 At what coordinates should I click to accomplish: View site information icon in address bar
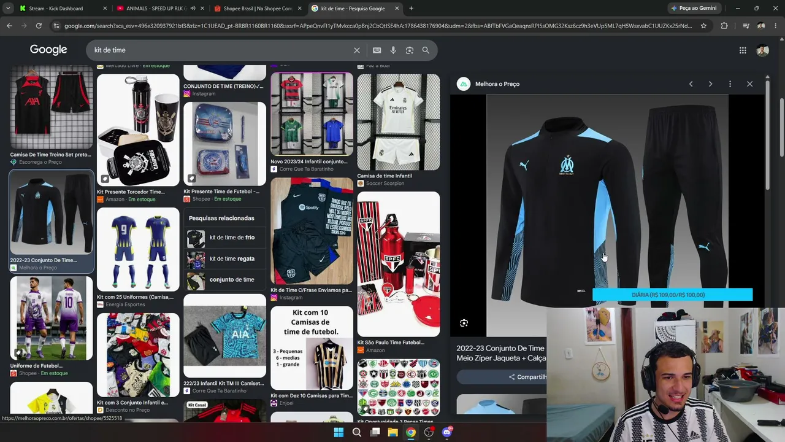(56, 26)
